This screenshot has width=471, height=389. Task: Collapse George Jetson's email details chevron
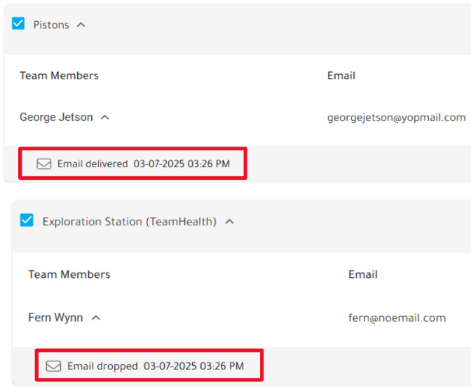coord(104,118)
